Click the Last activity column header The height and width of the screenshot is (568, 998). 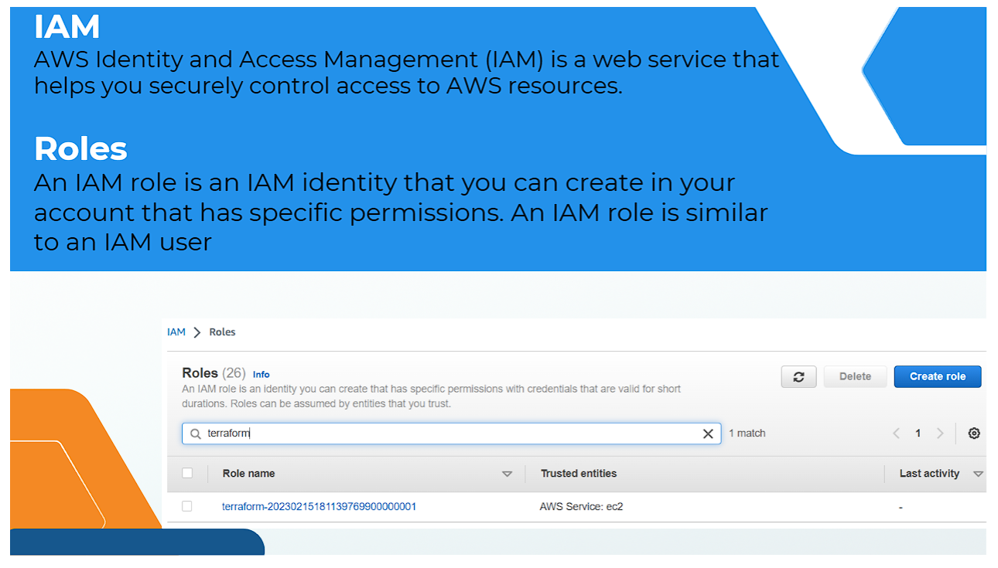point(929,473)
